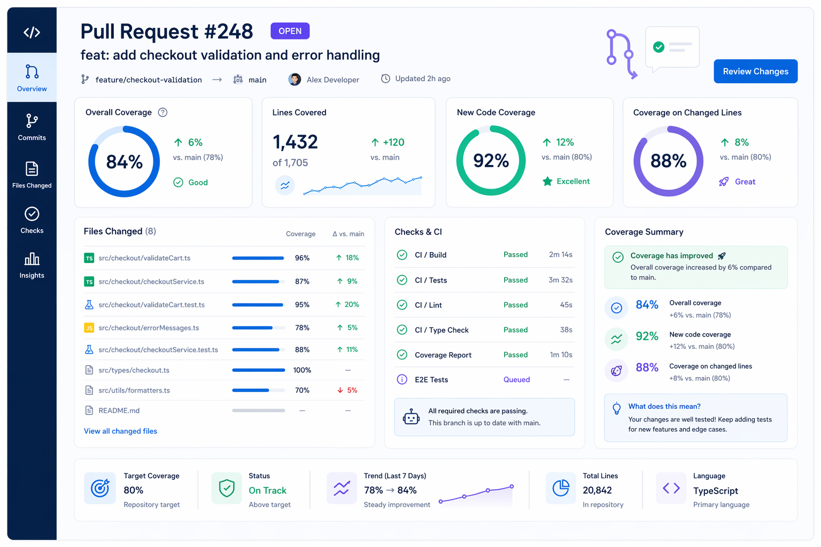The width and height of the screenshot is (821, 547).
Task: Click the rocket icon beside Great
Action: (724, 182)
